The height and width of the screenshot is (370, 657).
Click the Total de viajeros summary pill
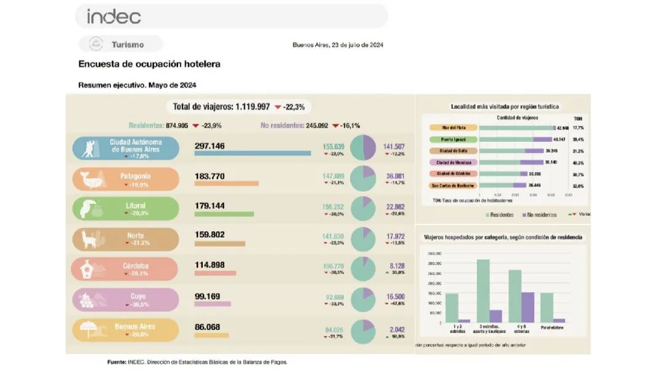239,107
